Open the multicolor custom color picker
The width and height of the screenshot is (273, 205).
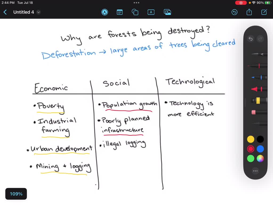pos(260,159)
